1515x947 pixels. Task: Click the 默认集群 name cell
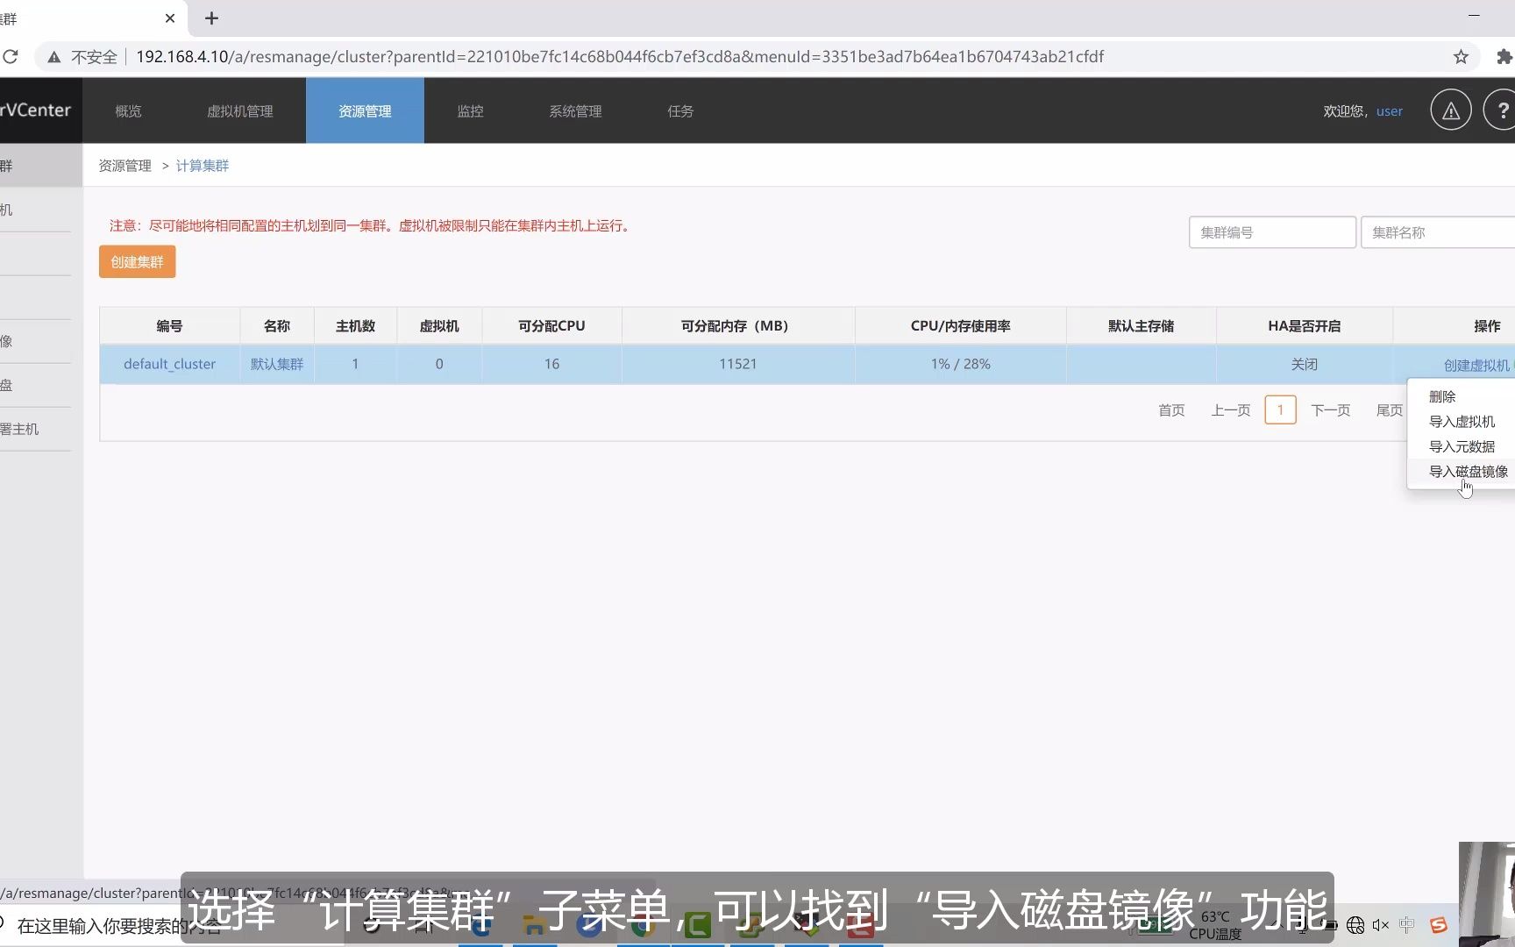point(277,364)
